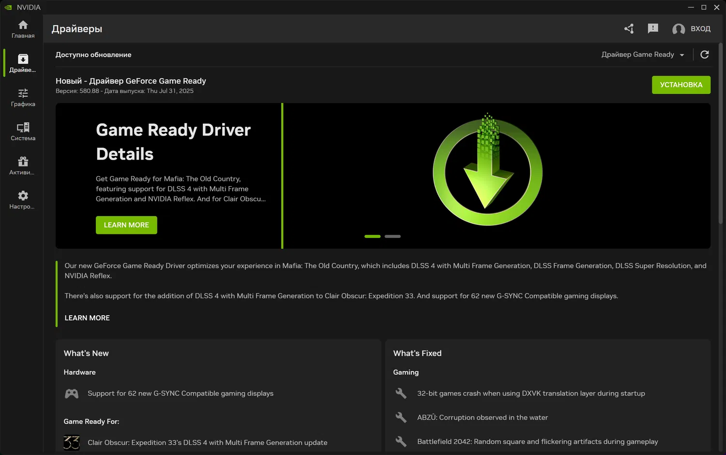Click the share icon in header

629,29
